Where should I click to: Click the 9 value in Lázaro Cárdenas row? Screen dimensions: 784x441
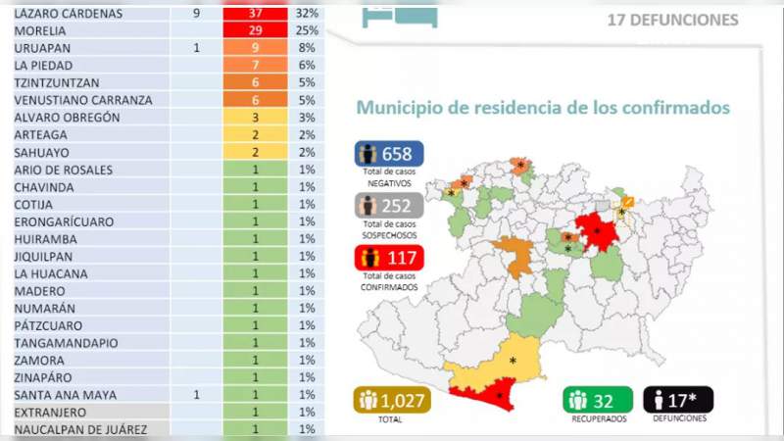197,14
